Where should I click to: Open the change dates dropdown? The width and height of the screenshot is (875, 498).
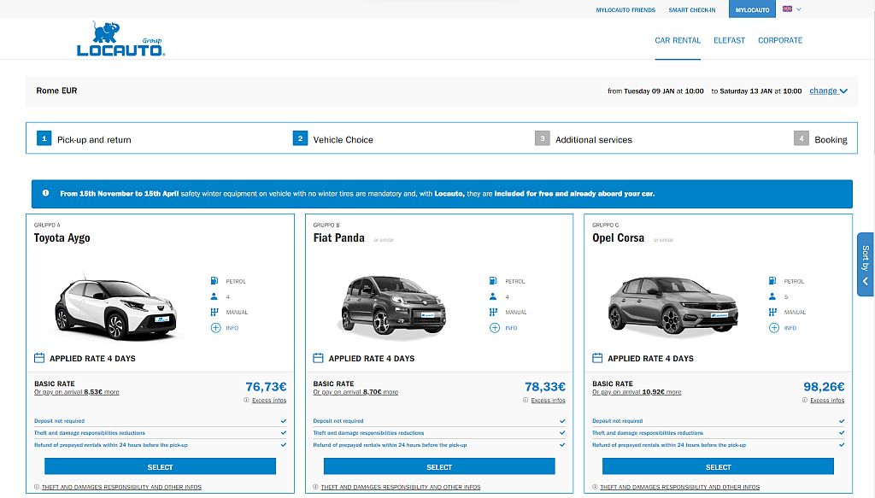click(x=827, y=91)
